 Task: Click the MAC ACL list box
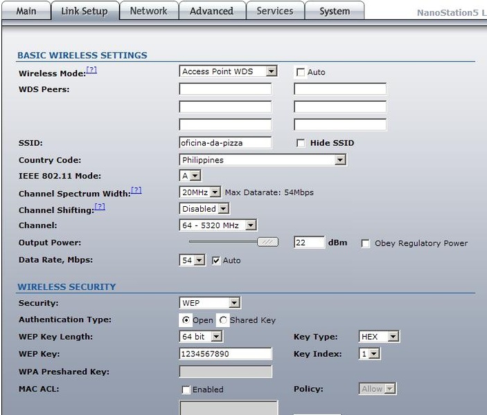point(229,407)
